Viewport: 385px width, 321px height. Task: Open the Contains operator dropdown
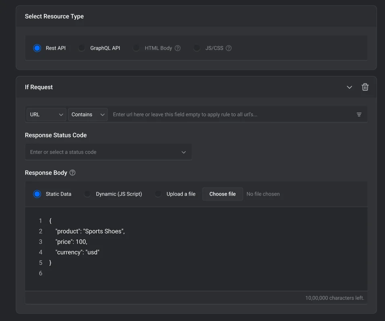click(88, 115)
